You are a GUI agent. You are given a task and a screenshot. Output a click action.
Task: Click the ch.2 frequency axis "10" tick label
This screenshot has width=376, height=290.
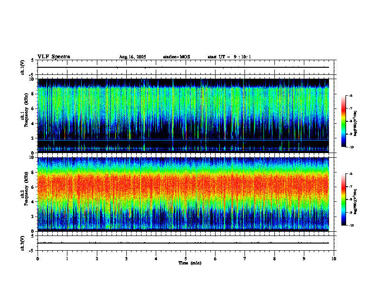32,158
